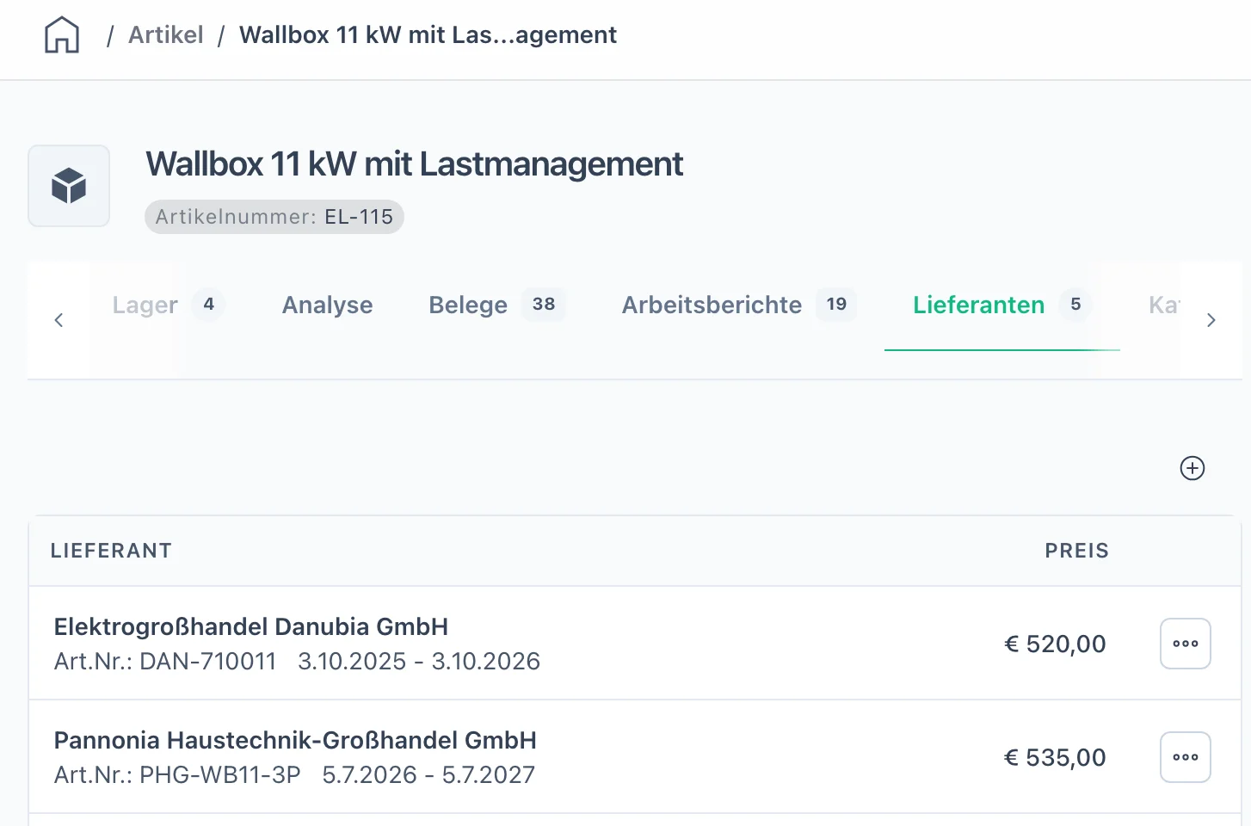
Task: Click the LIEFERANT column header
Action: coord(111,551)
